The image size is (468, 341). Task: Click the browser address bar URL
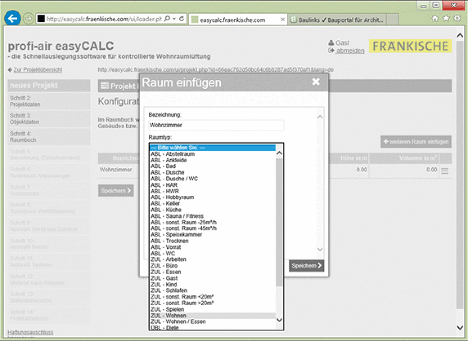(104, 19)
